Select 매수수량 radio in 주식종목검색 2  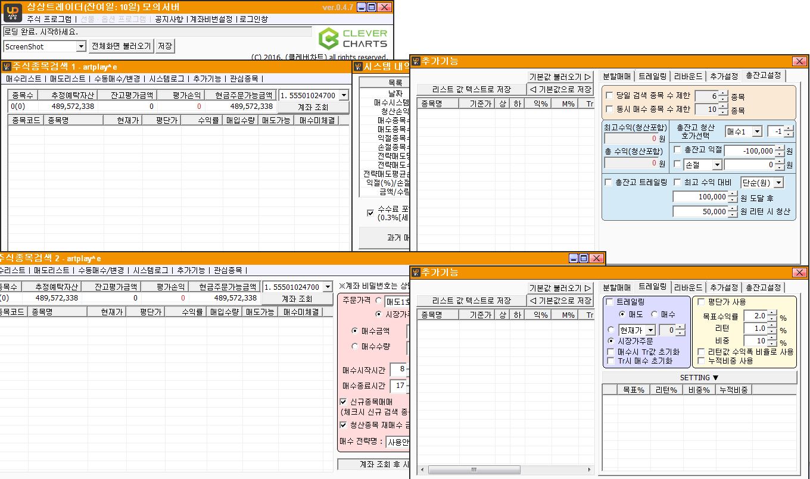point(356,346)
